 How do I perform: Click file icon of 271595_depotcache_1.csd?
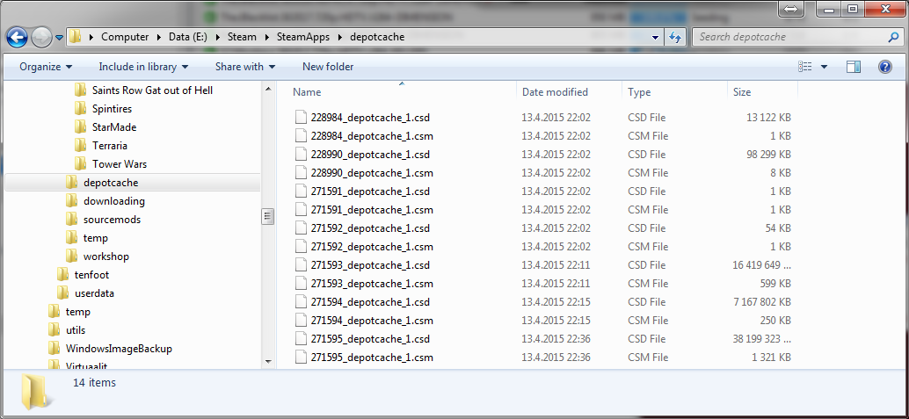301,339
